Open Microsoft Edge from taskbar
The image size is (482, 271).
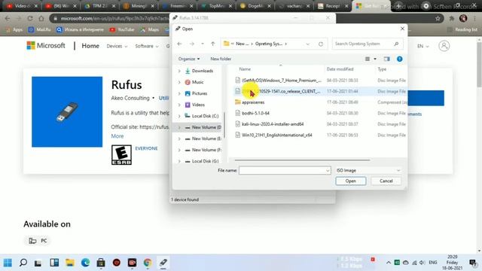pyautogui.click(x=85, y=263)
